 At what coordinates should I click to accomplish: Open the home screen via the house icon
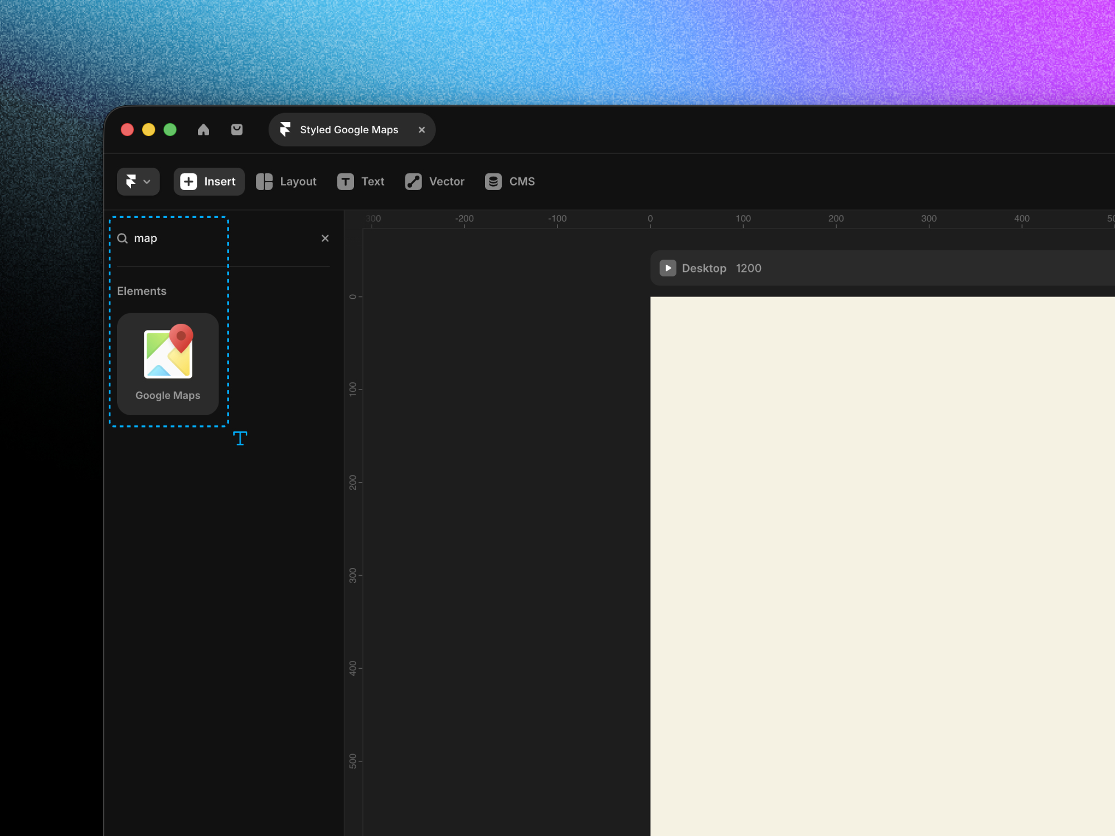203,129
